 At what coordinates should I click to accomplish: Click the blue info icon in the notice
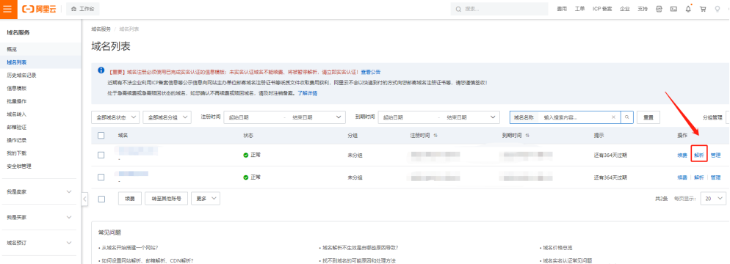(101, 70)
